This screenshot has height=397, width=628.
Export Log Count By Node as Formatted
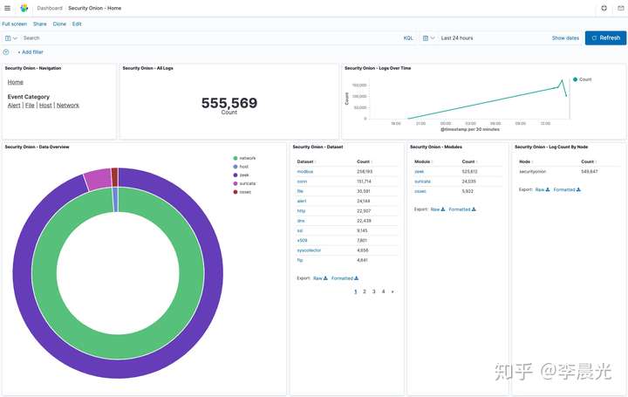coord(567,189)
